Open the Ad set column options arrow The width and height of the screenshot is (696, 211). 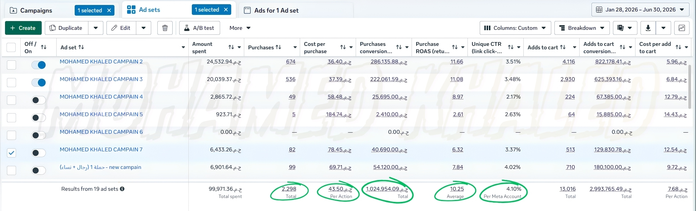click(183, 47)
